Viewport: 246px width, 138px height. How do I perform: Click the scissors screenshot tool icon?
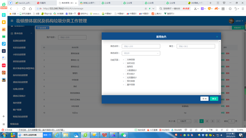[x=195, y=9]
